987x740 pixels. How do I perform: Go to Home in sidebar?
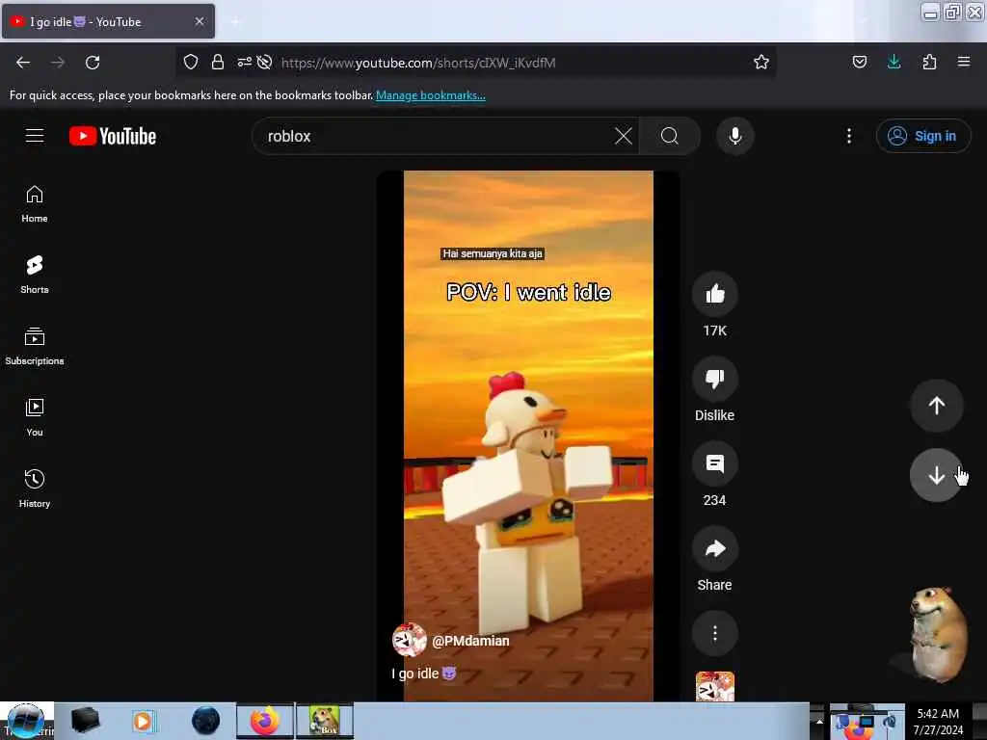click(35, 204)
